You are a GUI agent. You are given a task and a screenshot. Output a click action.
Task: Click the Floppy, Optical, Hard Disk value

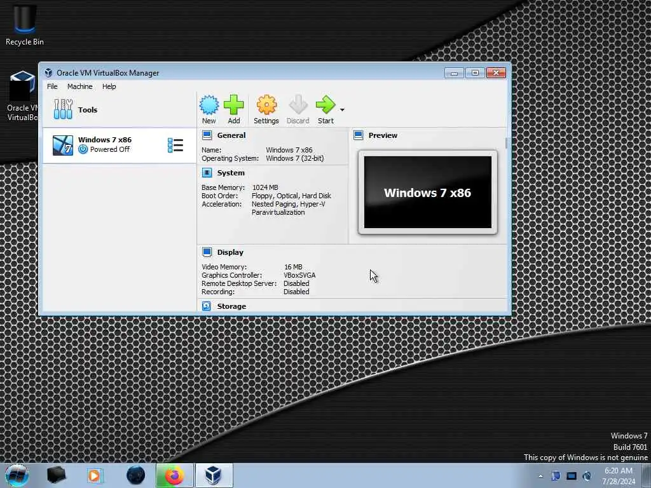click(291, 196)
